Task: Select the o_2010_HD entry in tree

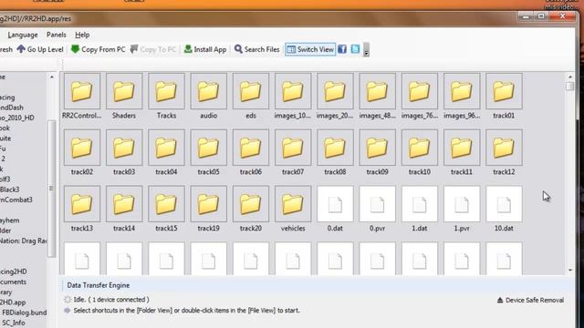Action: (17, 118)
